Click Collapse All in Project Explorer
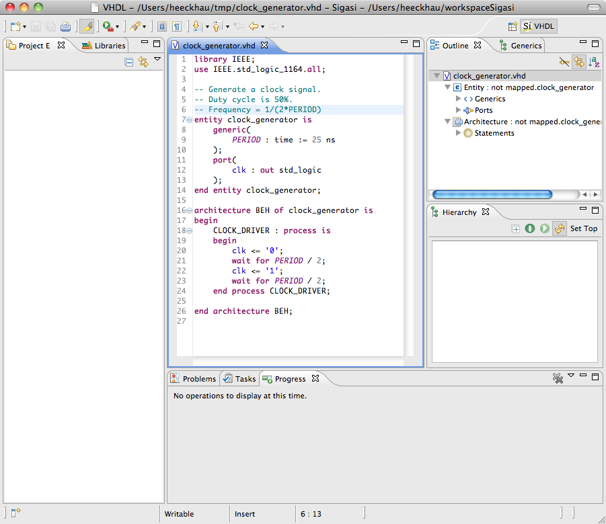The width and height of the screenshot is (606, 524). click(129, 62)
